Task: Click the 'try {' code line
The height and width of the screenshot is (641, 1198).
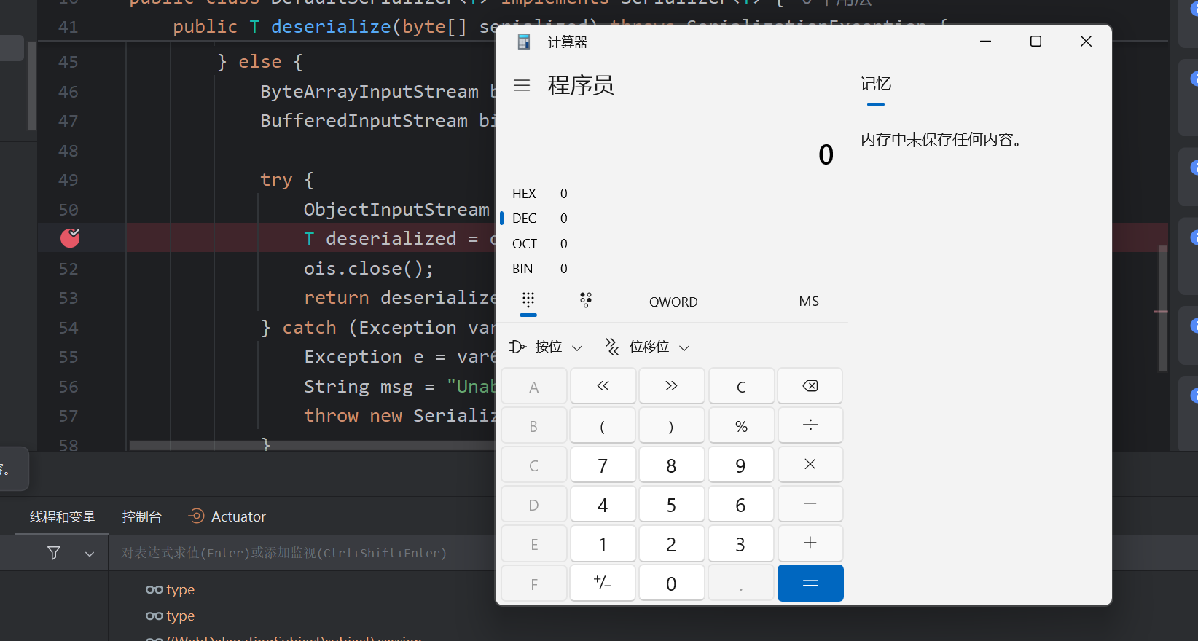Action: pyautogui.click(x=287, y=179)
